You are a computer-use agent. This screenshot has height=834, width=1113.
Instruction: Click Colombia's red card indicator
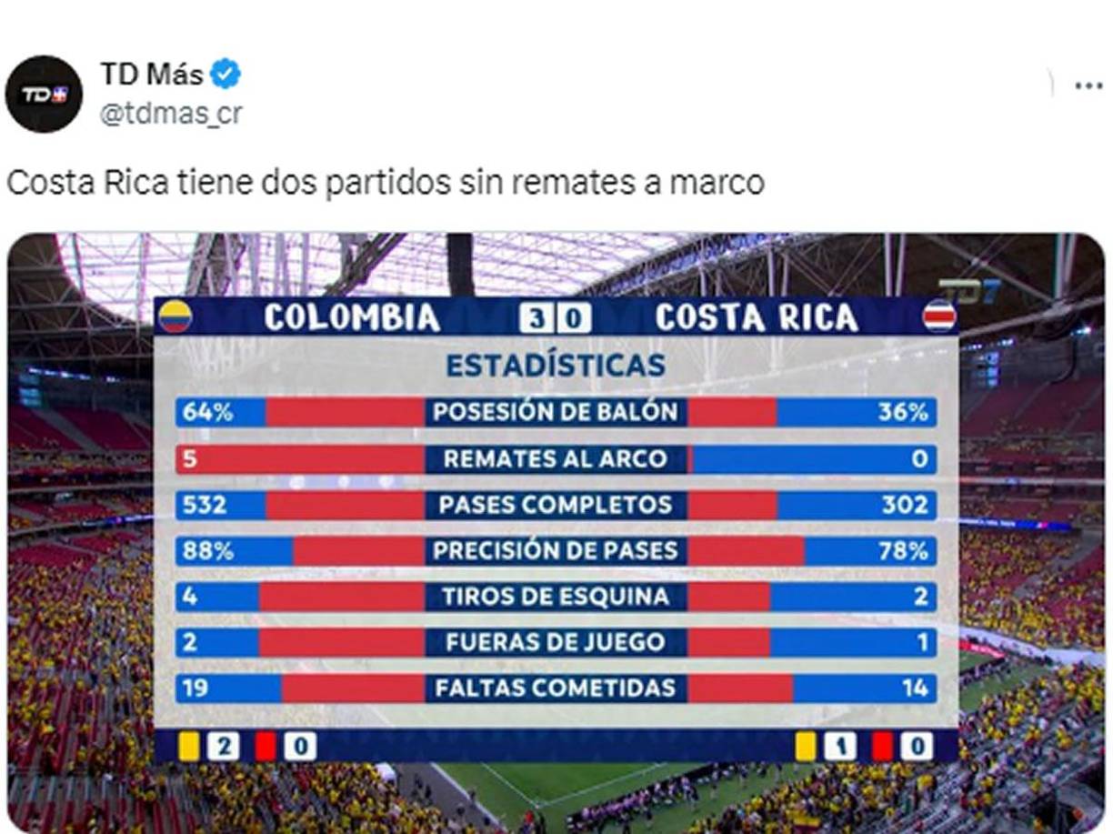point(266,746)
